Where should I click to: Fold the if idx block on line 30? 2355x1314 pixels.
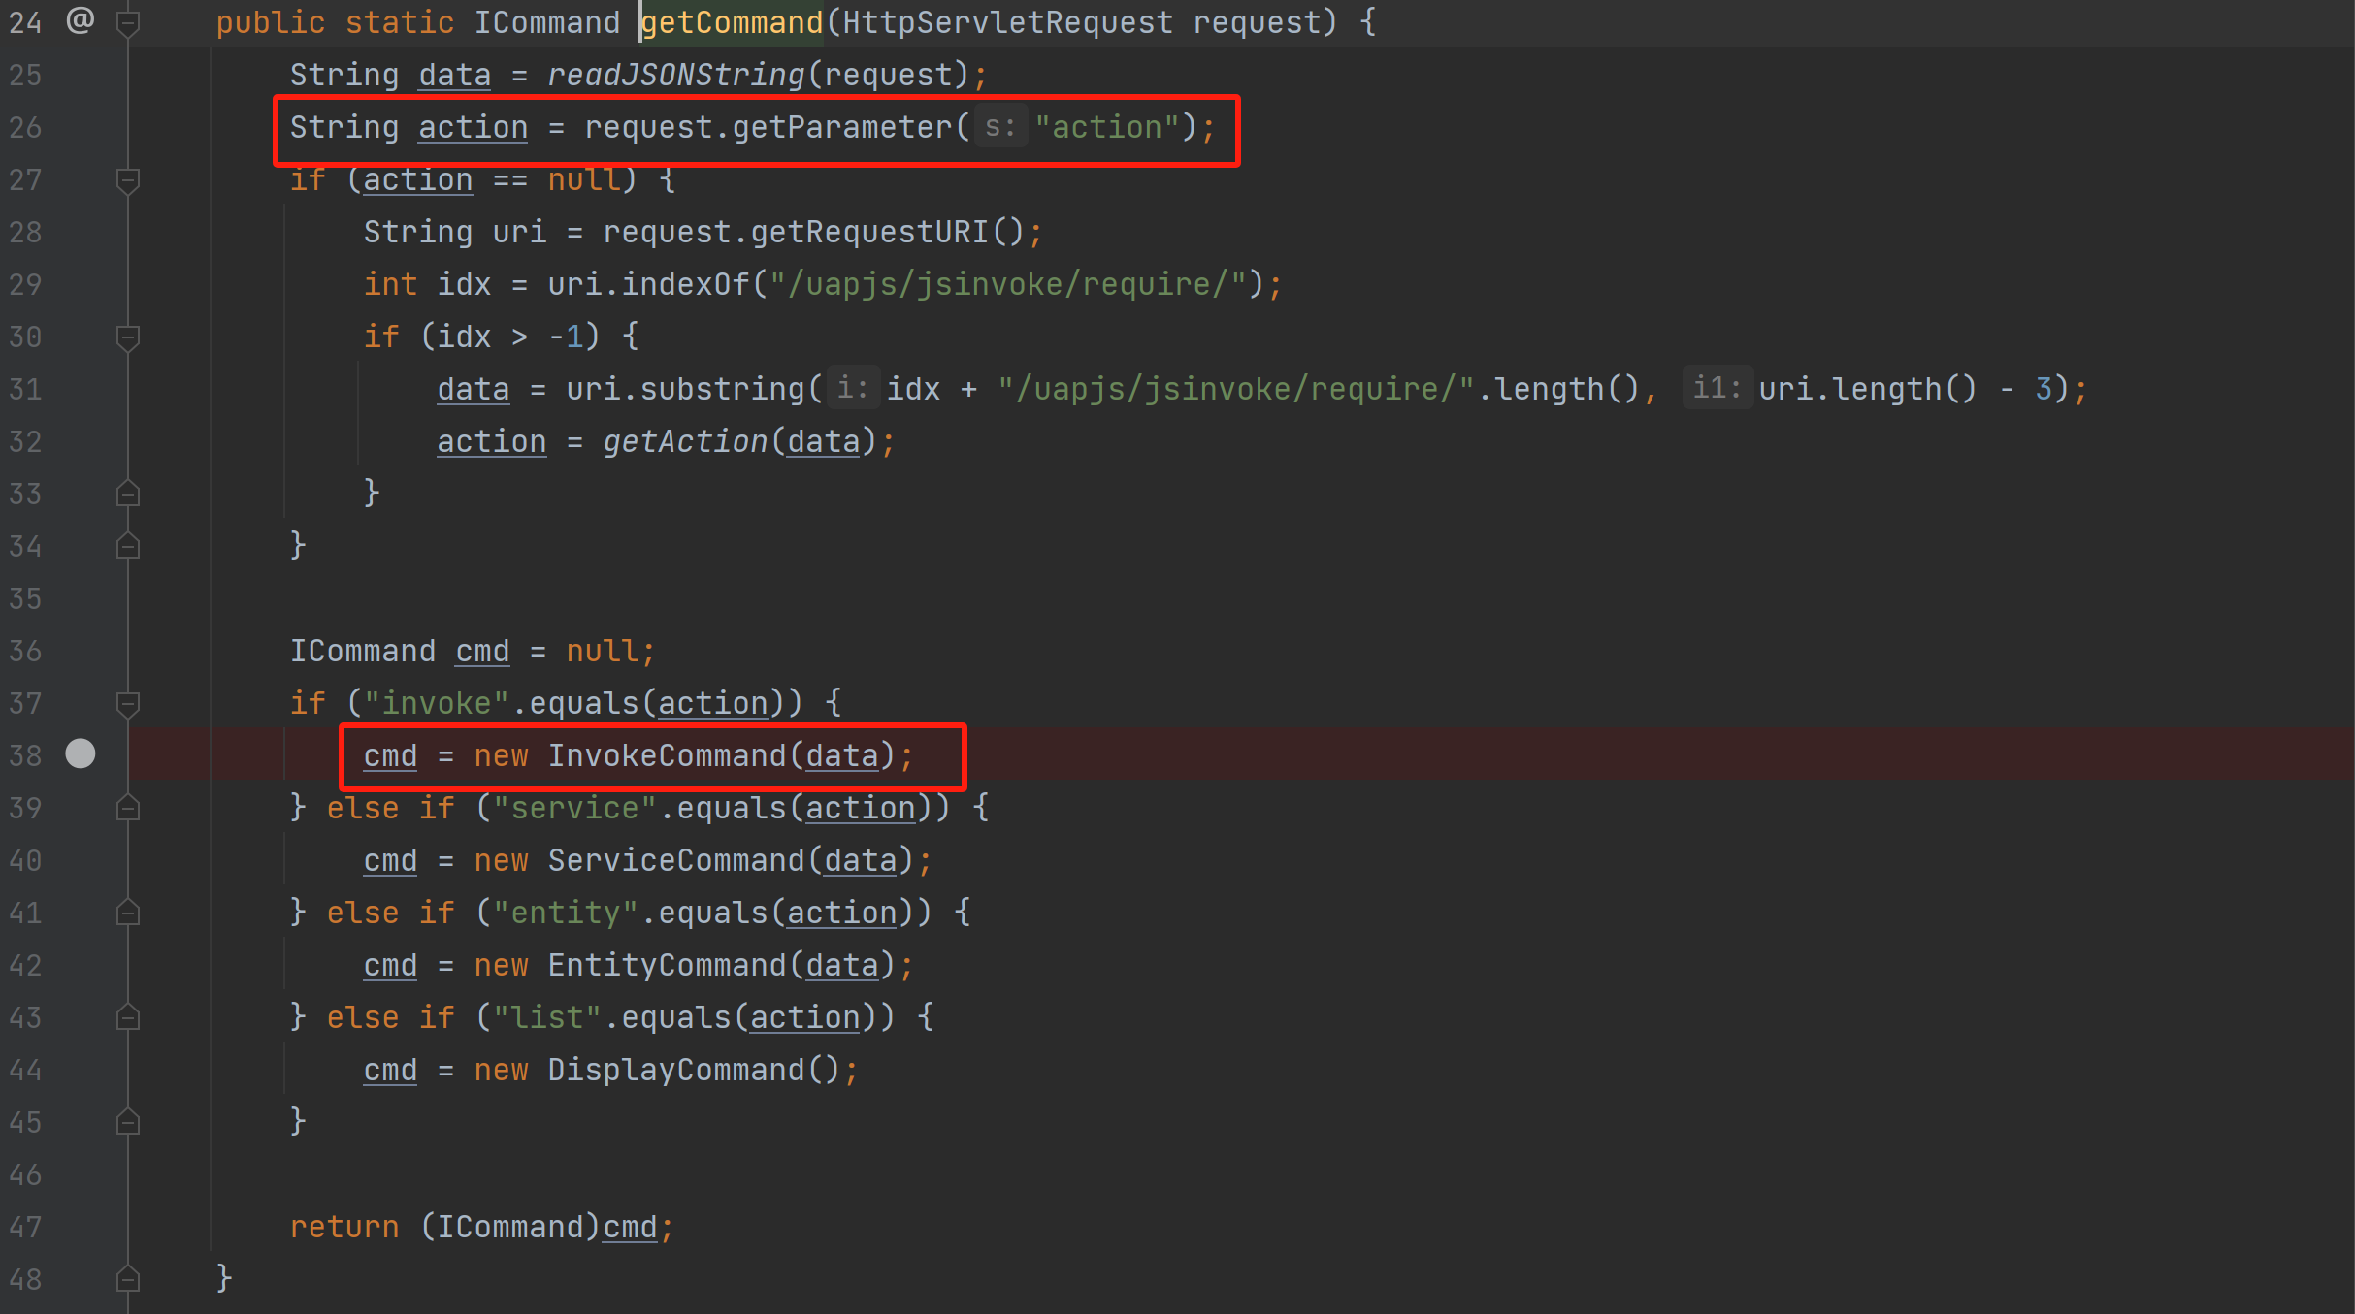coord(127,337)
